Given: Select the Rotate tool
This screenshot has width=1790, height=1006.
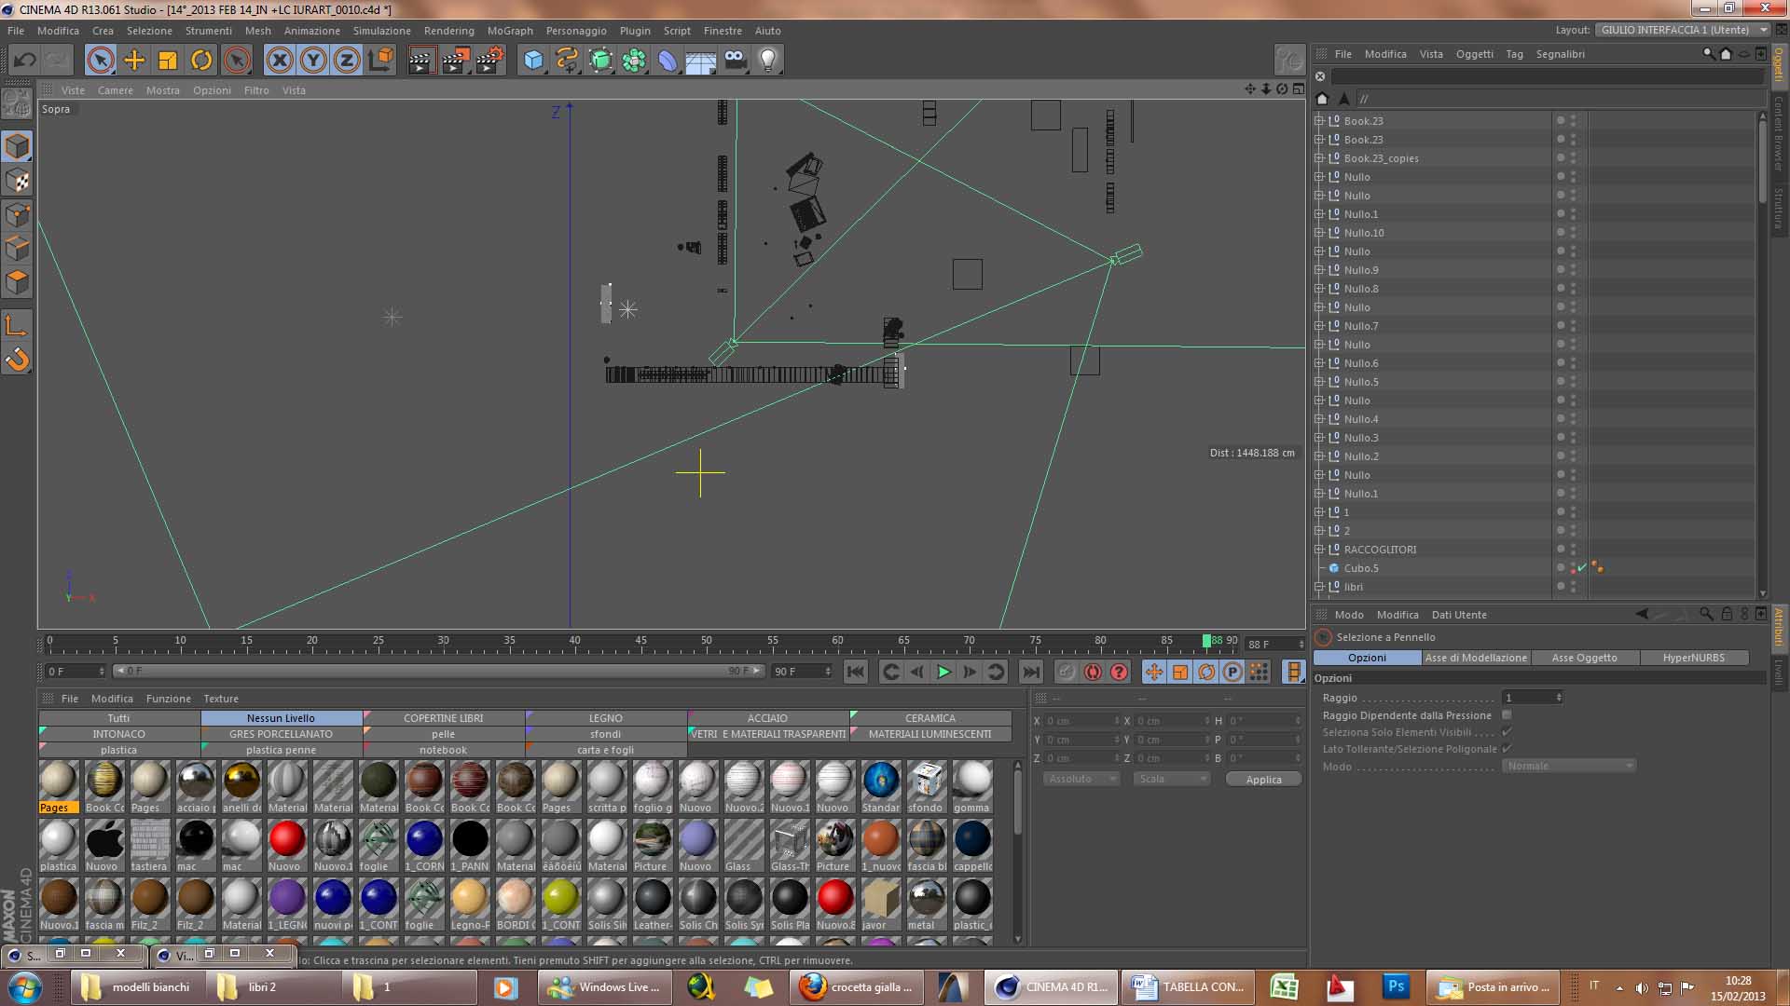Looking at the screenshot, I should click(x=201, y=61).
